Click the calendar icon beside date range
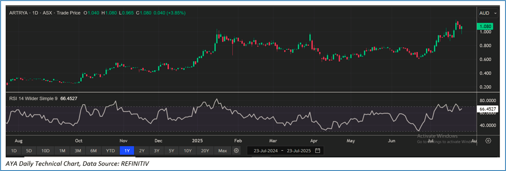This screenshot has height=171, width=506. point(317,151)
